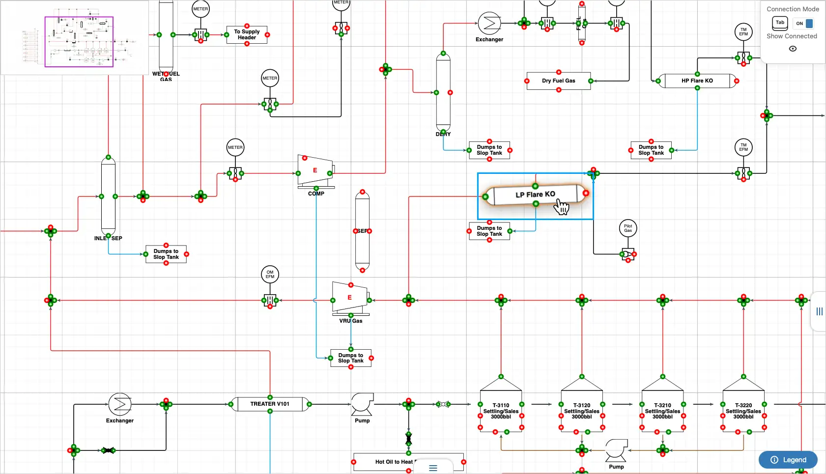Click the LP Flare KO drum
The image size is (826, 474).
pos(535,195)
